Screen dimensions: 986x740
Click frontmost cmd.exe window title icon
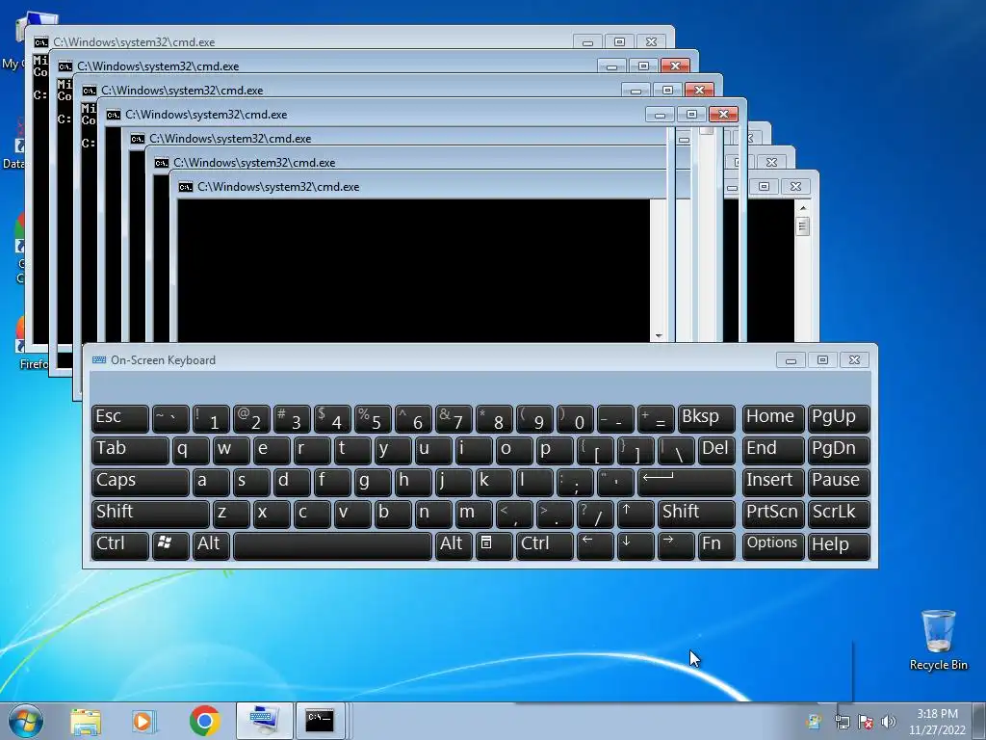coord(186,187)
